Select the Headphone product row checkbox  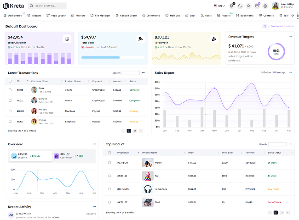[109, 189]
